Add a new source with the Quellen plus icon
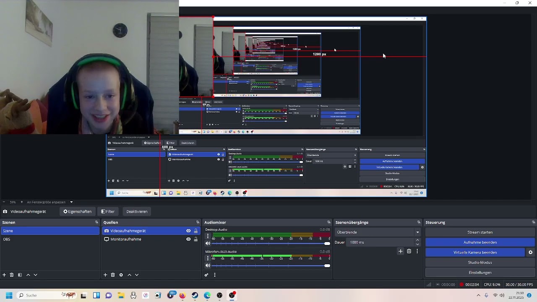 (105, 275)
